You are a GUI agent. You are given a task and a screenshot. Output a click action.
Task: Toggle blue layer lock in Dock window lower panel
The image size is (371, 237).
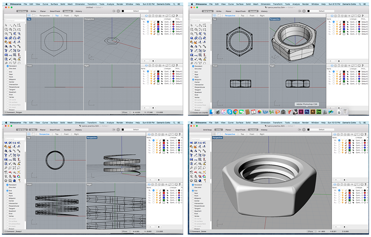[x=340, y=79]
